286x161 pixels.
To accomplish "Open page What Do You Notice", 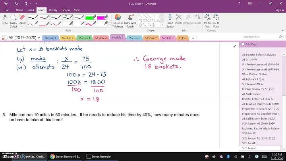I will pos(254,74).
